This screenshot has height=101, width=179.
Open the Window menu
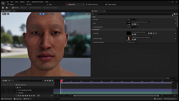(22, 2)
